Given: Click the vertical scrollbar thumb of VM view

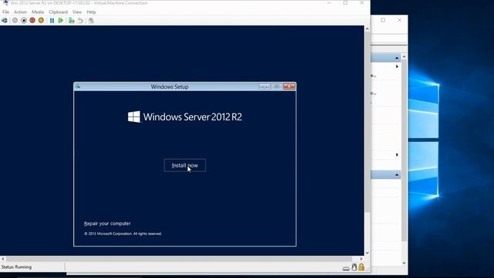Looking at the screenshot, I should pyautogui.click(x=367, y=122).
